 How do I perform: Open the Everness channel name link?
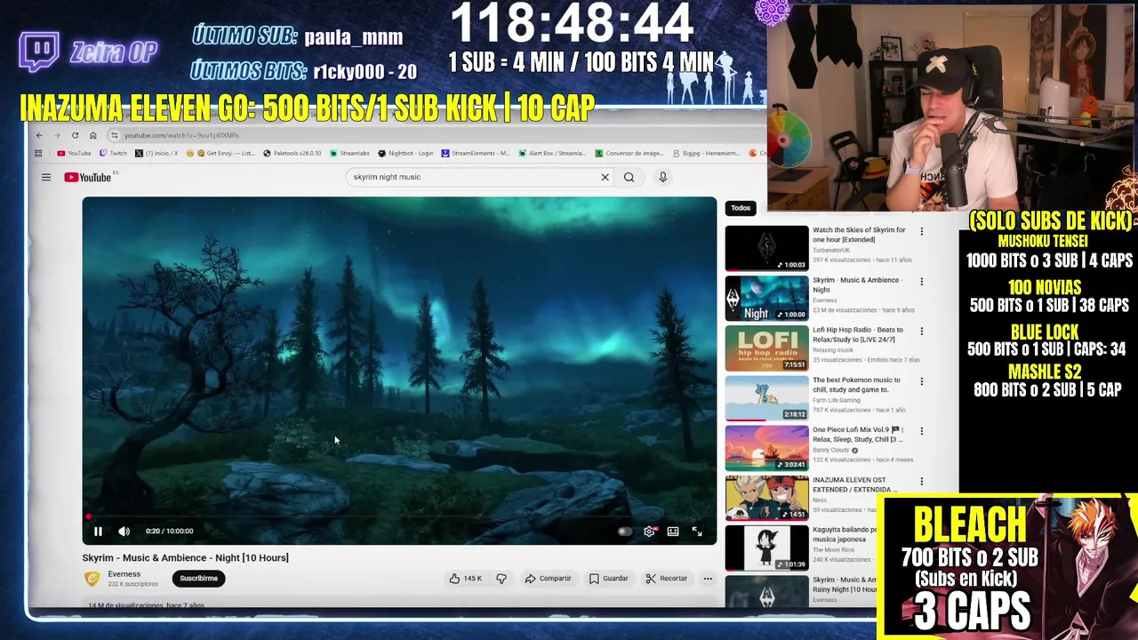[x=124, y=574]
